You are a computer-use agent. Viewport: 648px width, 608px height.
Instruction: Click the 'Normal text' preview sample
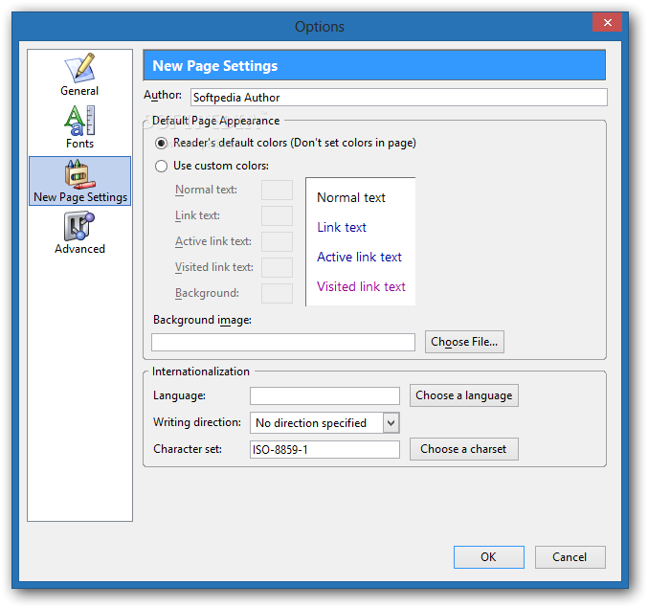tap(351, 197)
